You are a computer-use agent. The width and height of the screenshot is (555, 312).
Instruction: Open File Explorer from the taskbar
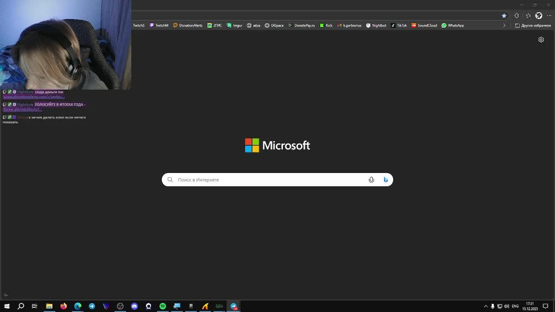coord(49,306)
